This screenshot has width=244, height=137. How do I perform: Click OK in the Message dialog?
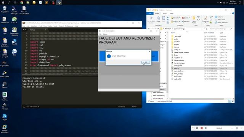(146, 62)
